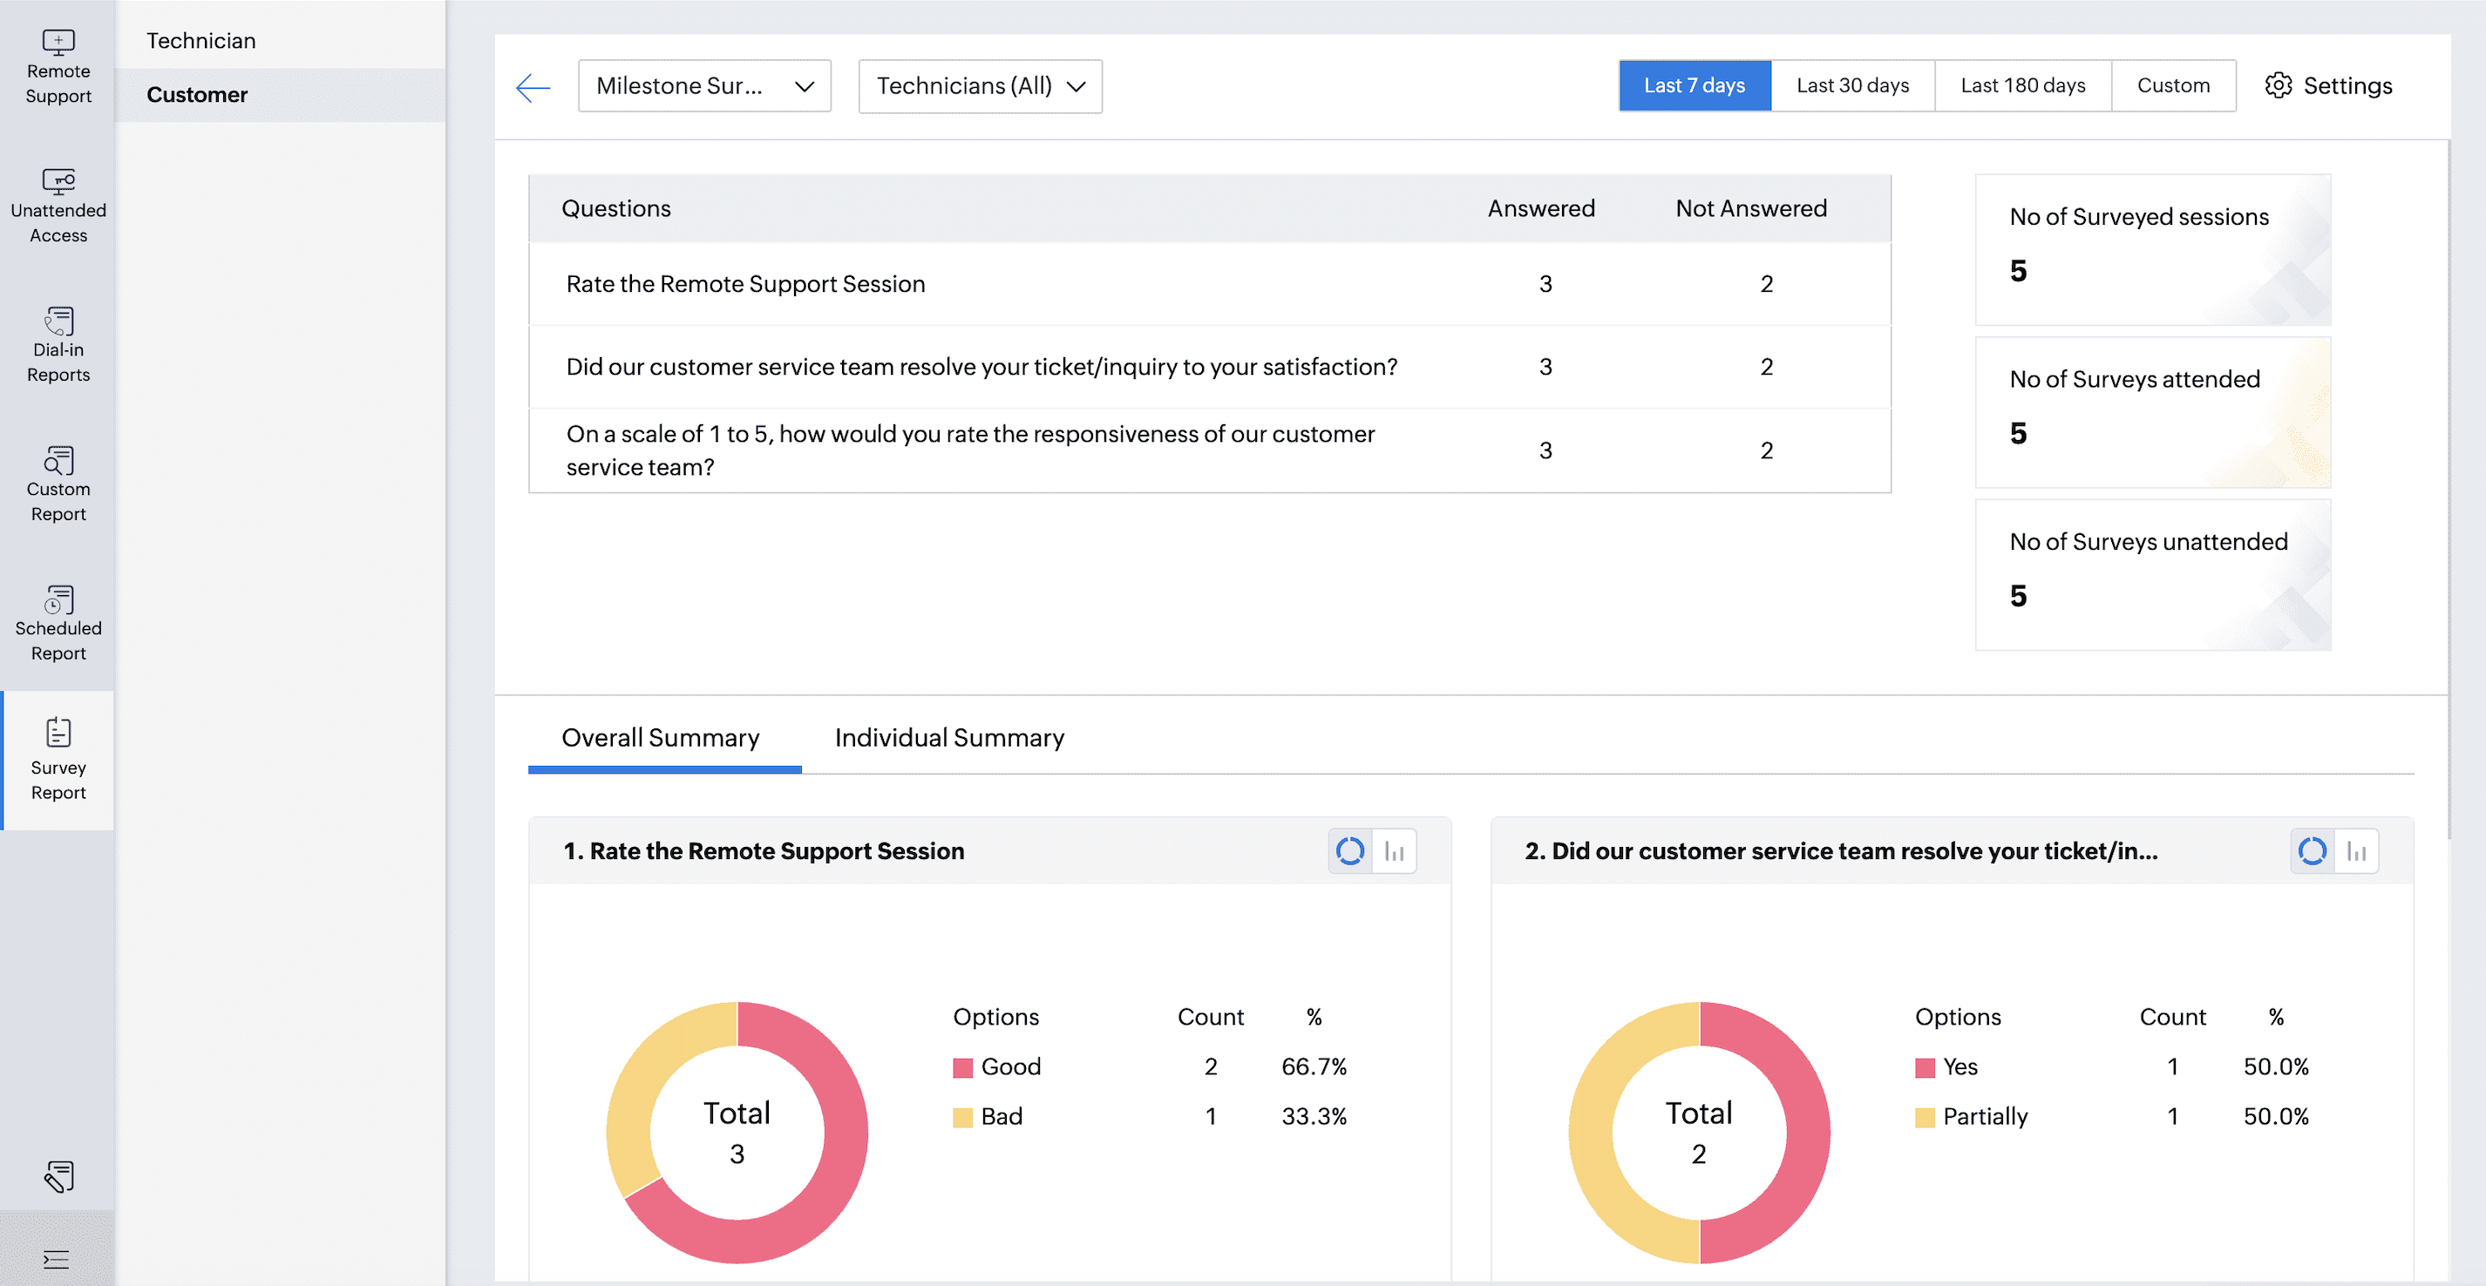Select the Technician menu item
Image resolution: width=2486 pixels, height=1286 pixels.
200,41
